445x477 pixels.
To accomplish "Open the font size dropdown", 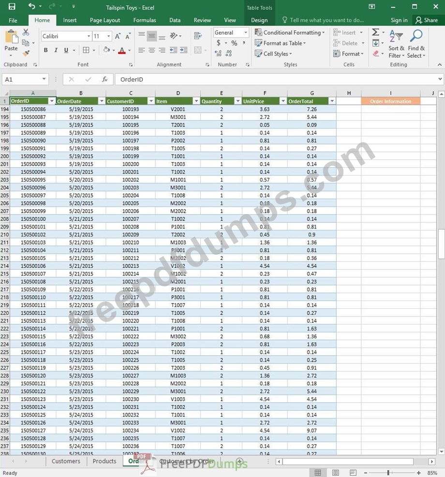I will 109,36.
